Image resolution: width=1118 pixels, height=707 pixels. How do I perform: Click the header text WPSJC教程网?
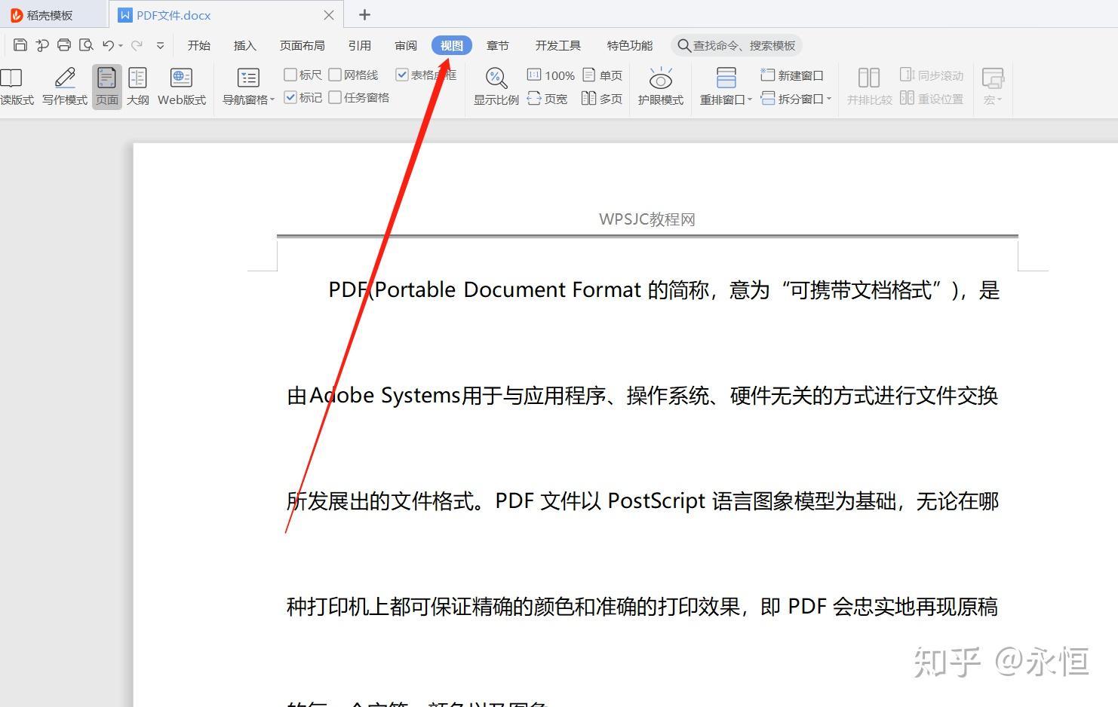coord(647,219)
